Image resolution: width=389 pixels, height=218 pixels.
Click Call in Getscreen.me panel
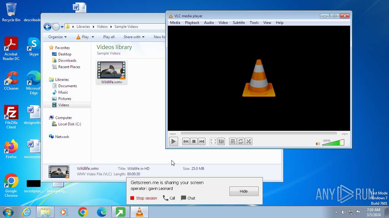pyautogui.click(x=169, y=198)
